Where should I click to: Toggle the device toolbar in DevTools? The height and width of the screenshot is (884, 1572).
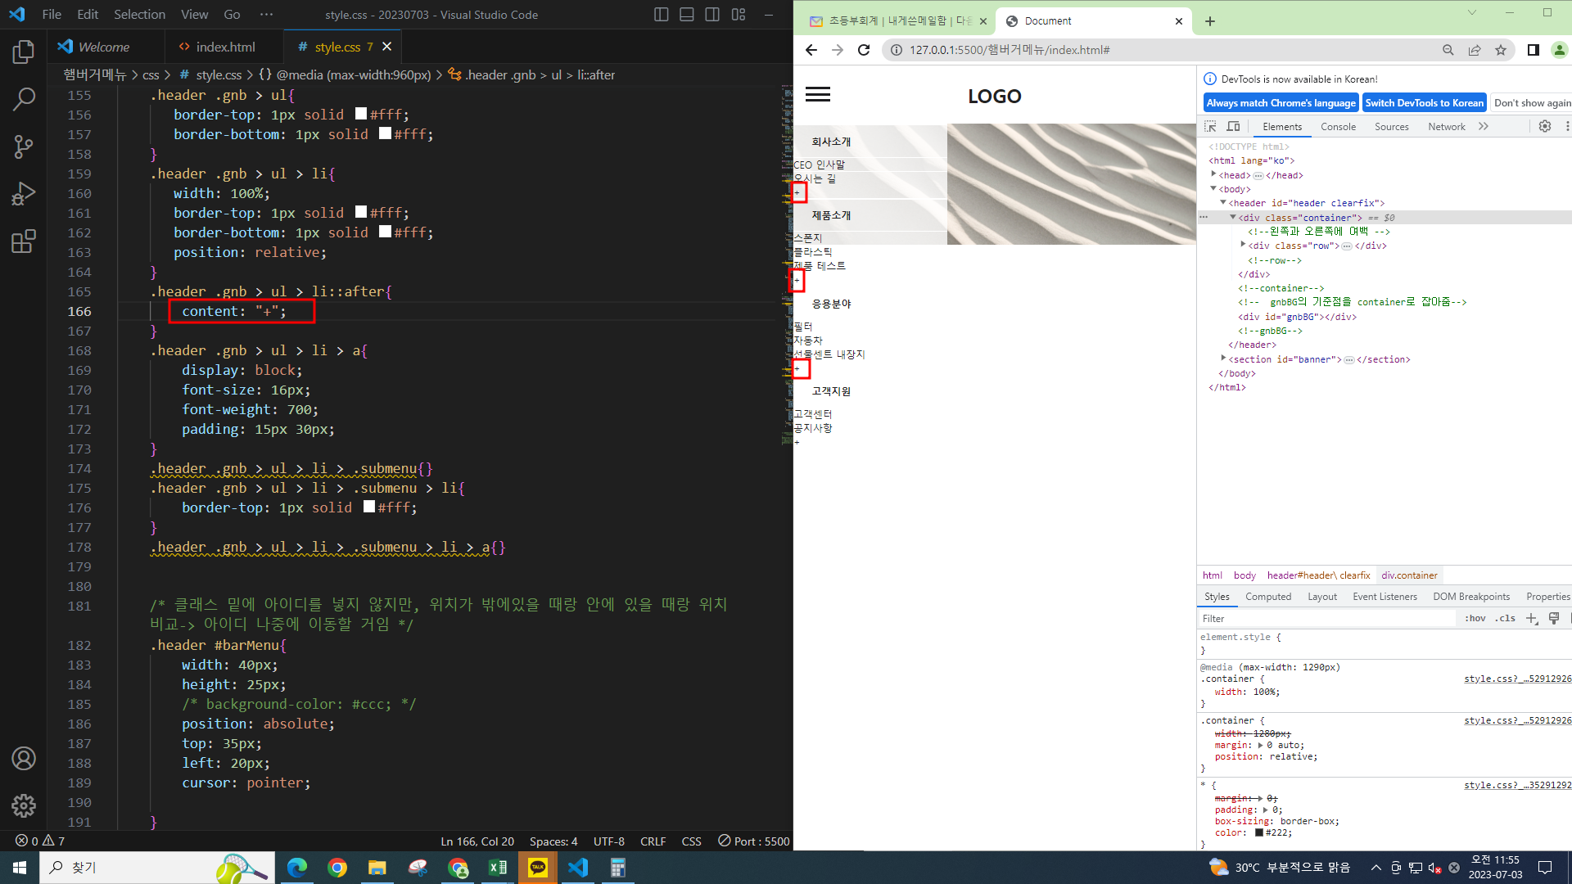tap(1233, 126)
